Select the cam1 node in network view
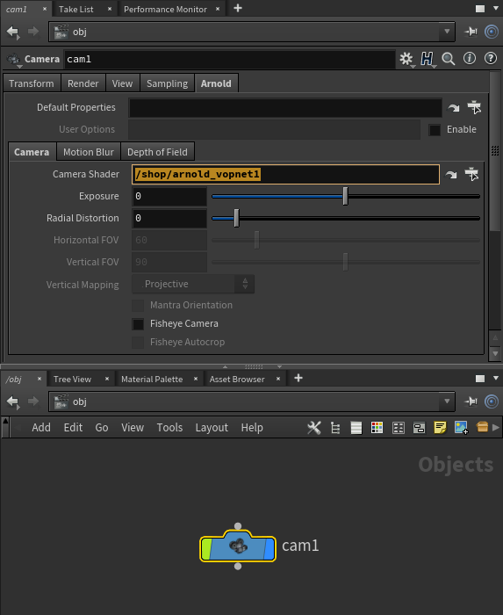Viewport: 503px width, 615px height. pos(238,546)
